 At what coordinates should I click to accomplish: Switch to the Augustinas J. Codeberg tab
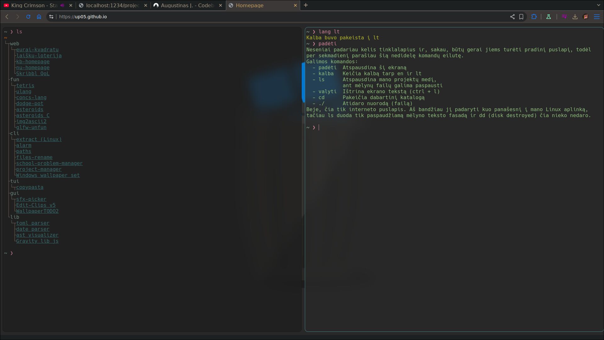coord(187,5)
